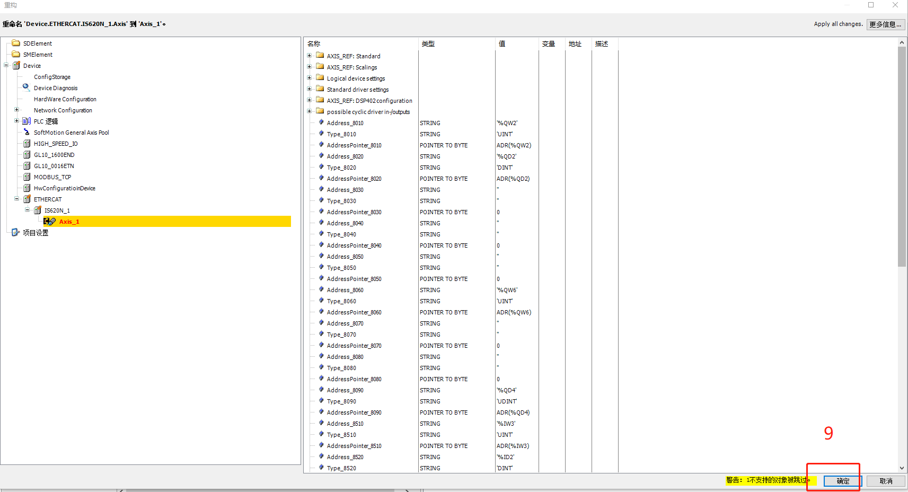The image size is (908, 492).
Task: Click the 取消 cancel button
Action: (x=886, y=481)
